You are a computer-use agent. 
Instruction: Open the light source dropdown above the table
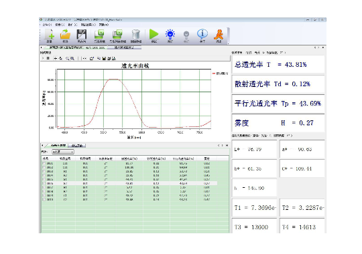click(x=63, y=152)
